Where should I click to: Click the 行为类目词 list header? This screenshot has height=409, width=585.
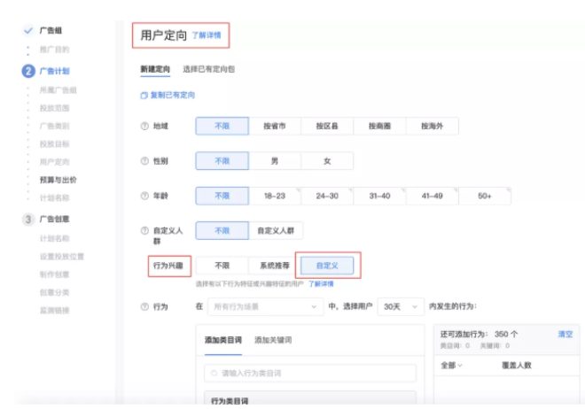230,401
